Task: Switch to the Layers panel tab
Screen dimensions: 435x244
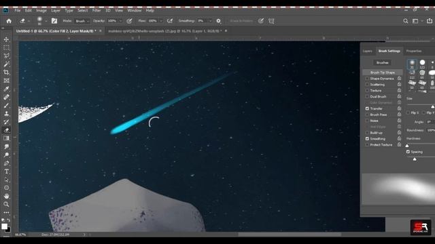Action: (368, 52)
